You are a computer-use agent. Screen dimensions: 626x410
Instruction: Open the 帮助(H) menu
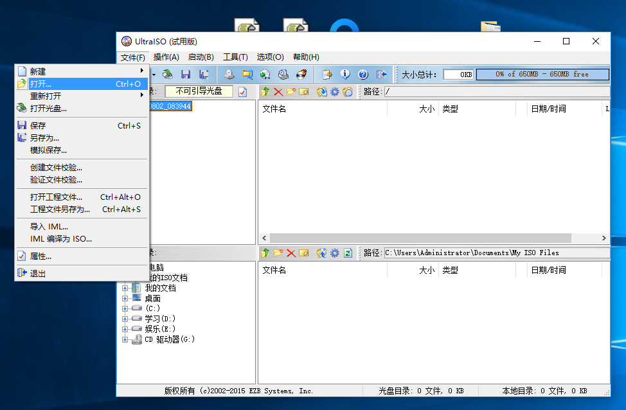pos(306,57)
